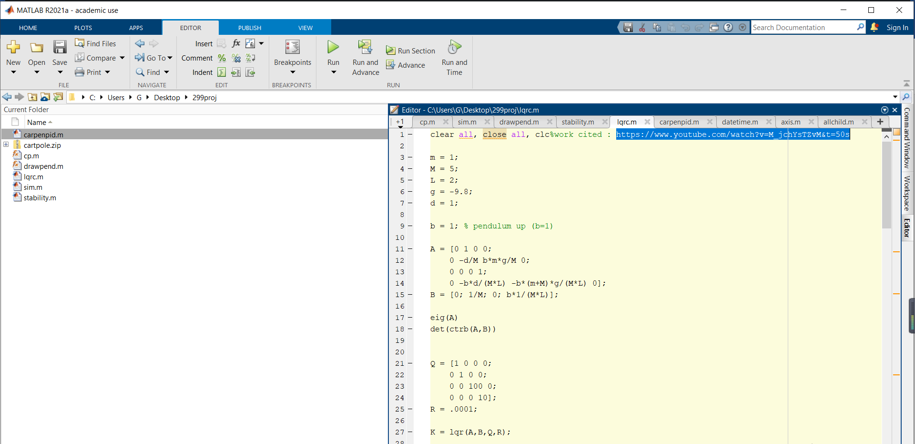Screen dimensions: 915x444
Task: Click Sign In link
Action: [x=897, y=28]
